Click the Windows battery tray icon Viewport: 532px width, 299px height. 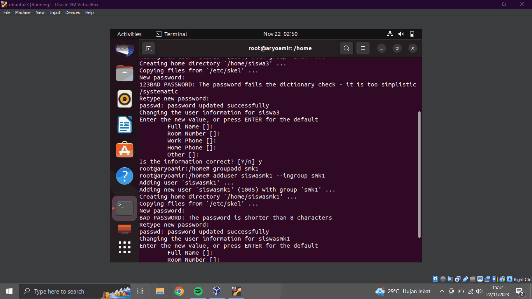[x=461, y=291]
